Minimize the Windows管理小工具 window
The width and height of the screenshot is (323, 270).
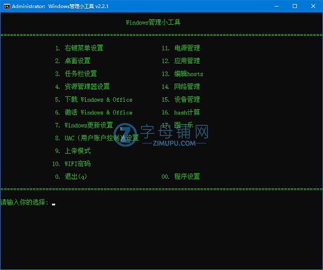click(276, 6)
